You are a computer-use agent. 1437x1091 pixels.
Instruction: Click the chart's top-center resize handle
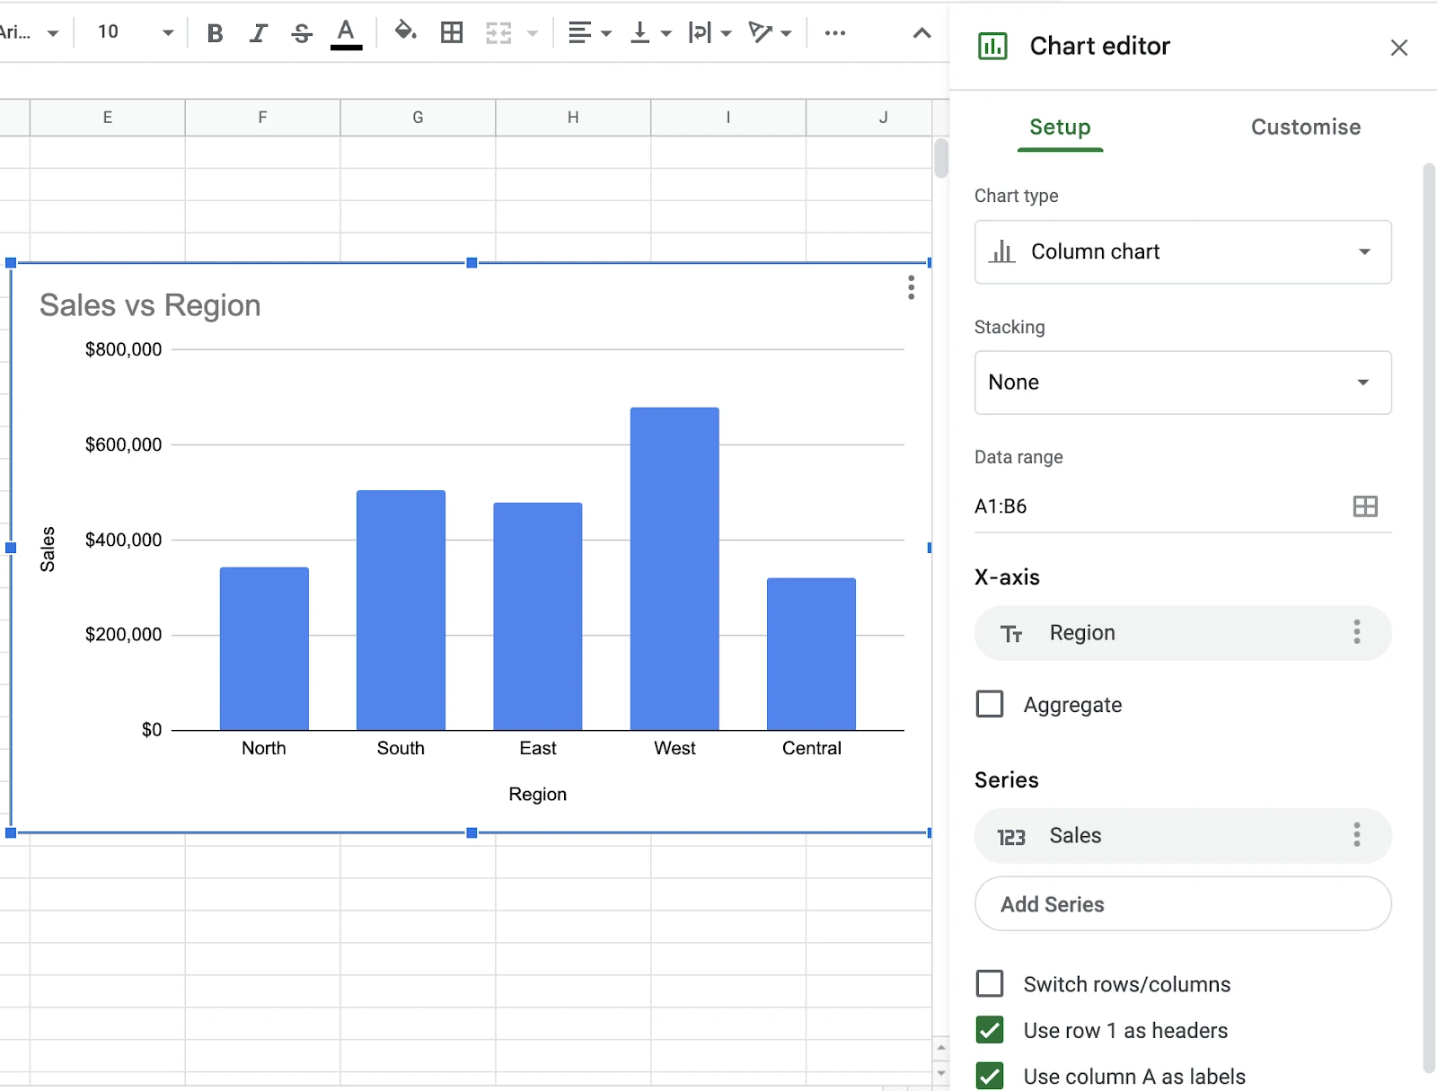click(472, 263)
